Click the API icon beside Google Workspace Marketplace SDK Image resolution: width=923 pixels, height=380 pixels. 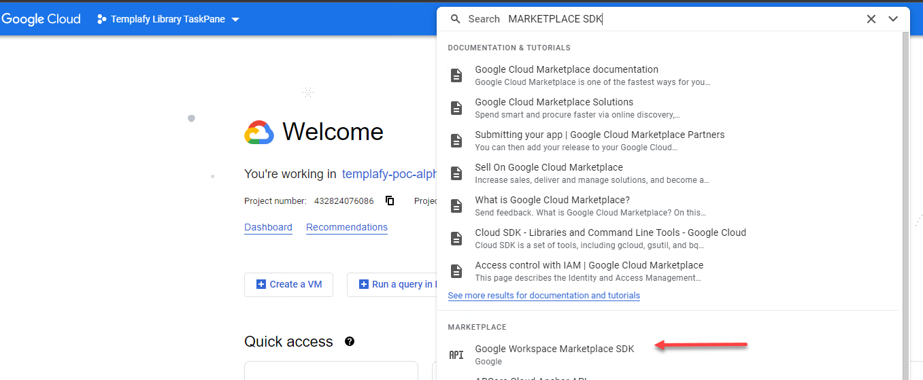click(x=456, y=355)
